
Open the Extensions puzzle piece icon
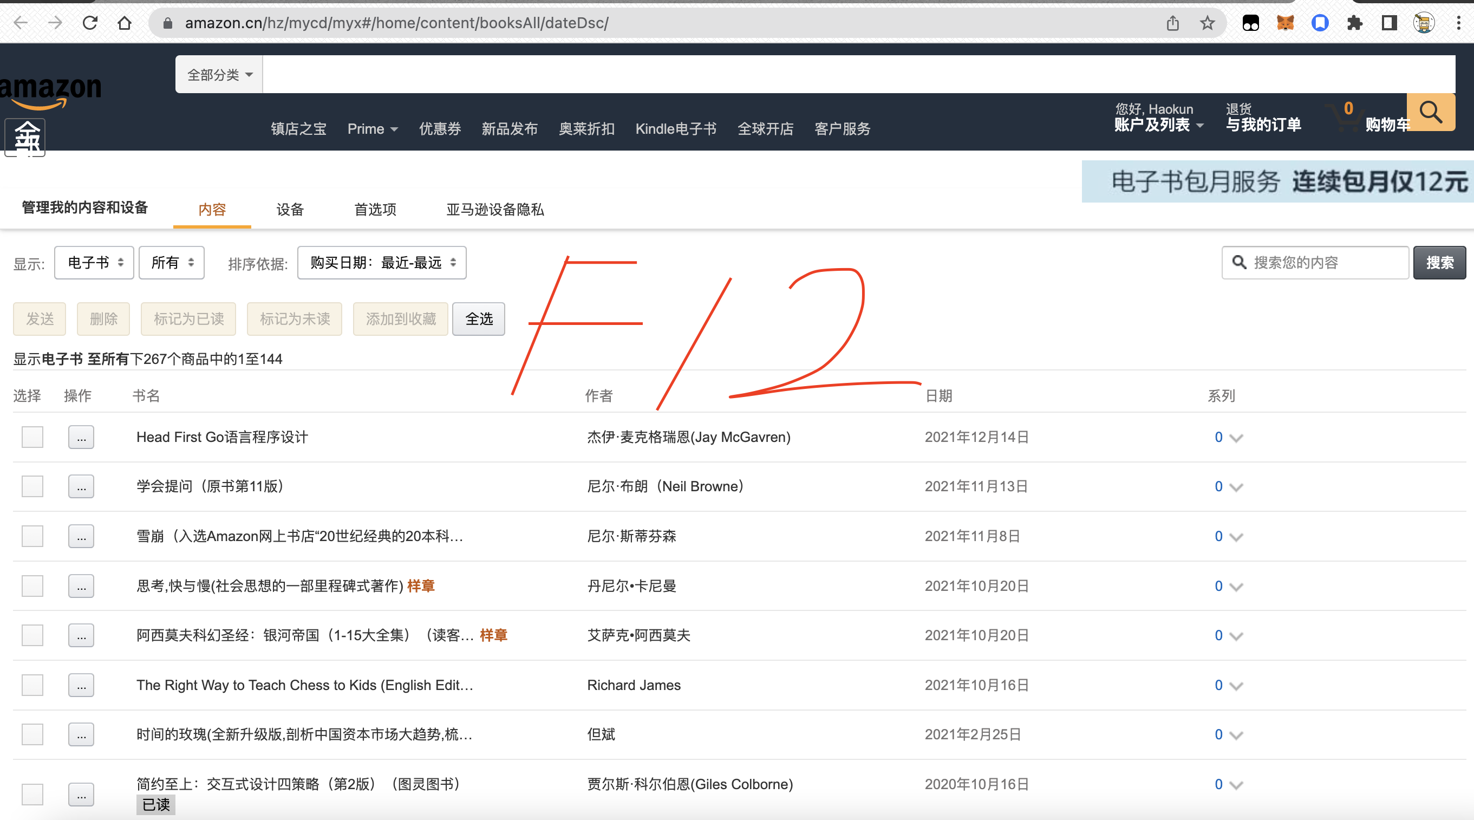tap(1354, 23)
